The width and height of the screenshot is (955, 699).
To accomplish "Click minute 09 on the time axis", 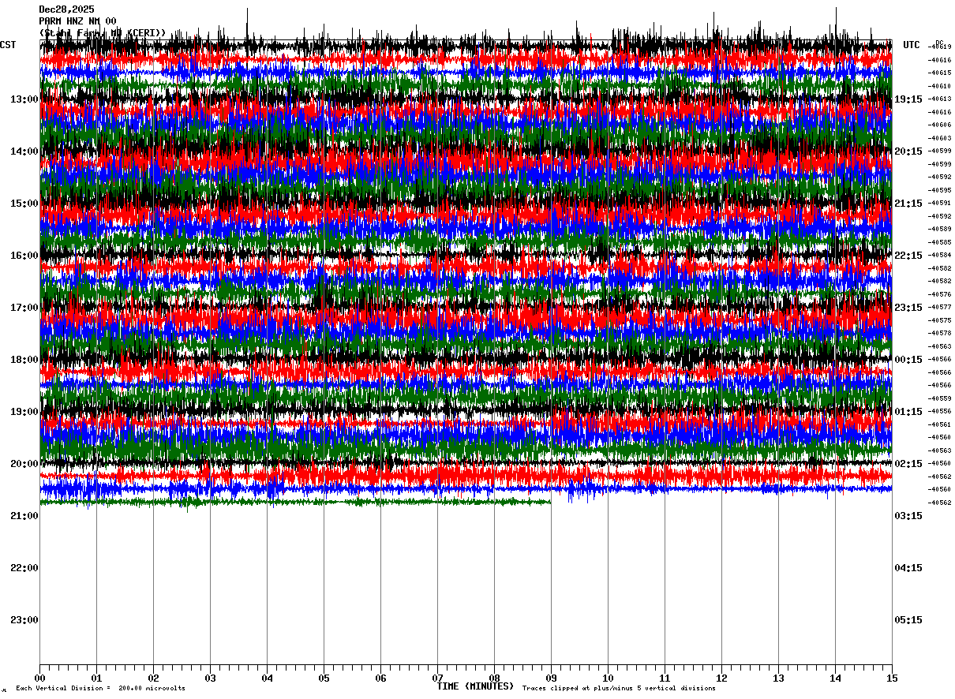I will pos(551,678).
